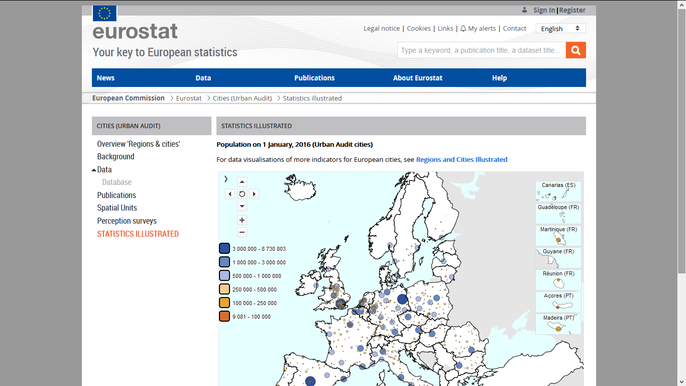Open the News menu
Viewport: 686px width, 386px height.
point(105,78)
